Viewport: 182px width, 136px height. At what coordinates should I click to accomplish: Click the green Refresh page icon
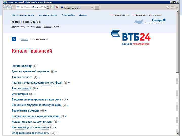(53, 7)
